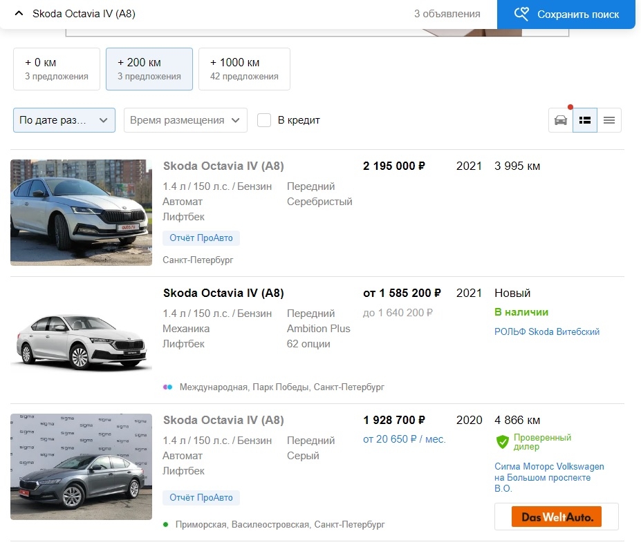The image size is (641, 549).
Task: Click 2 195 000 ₽ price
Action: click(394, 166)
